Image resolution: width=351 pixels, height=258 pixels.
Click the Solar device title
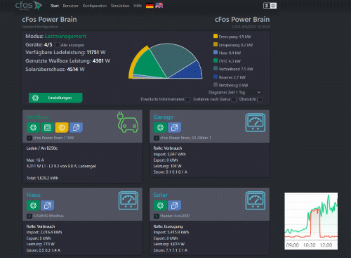pyautogui.click(x=161, y=195)
